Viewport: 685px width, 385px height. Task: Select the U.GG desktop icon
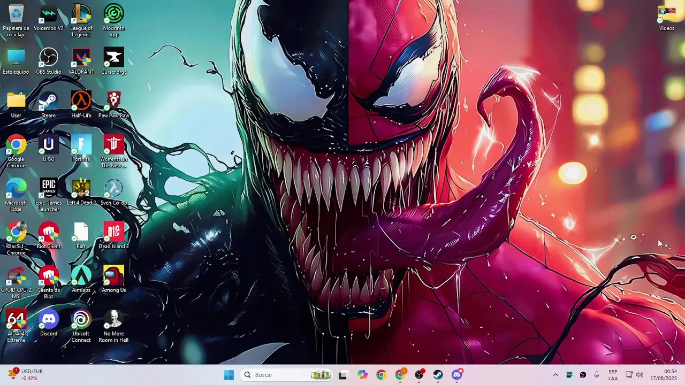coord(49,148)
